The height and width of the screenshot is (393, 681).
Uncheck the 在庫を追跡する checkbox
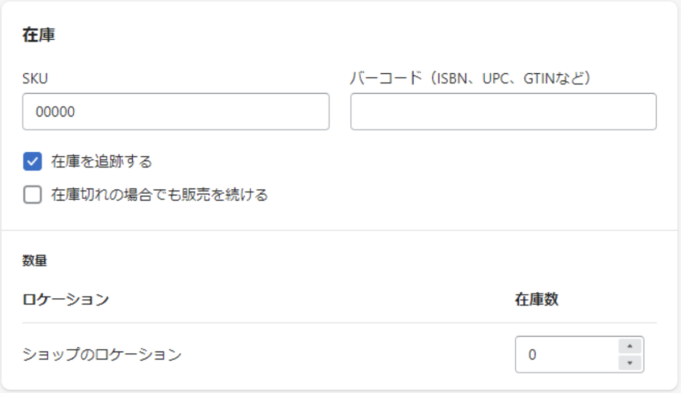tap(32, 161)
